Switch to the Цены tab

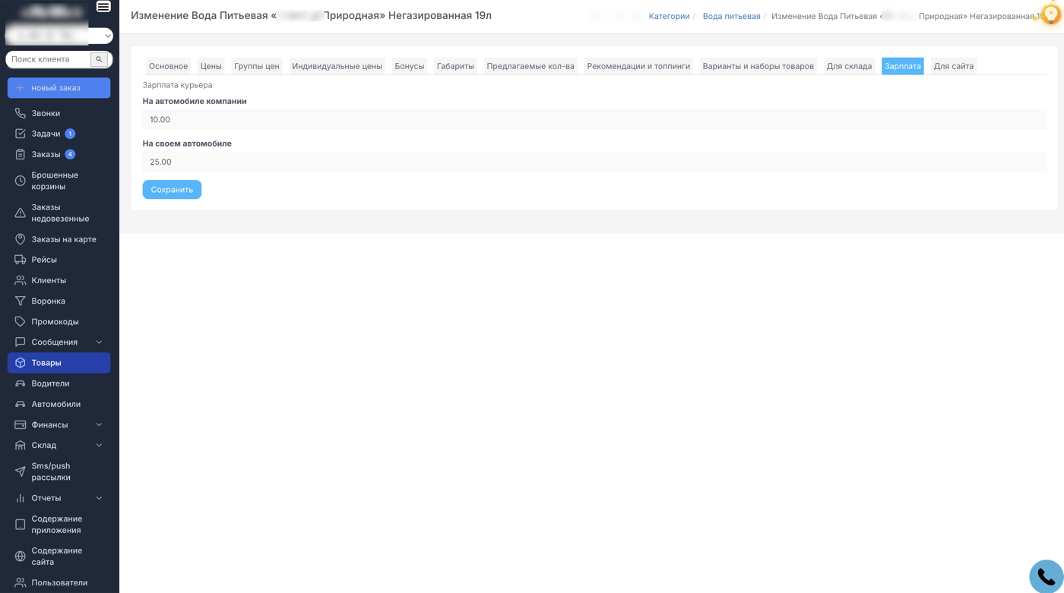[x=211, y=66]
